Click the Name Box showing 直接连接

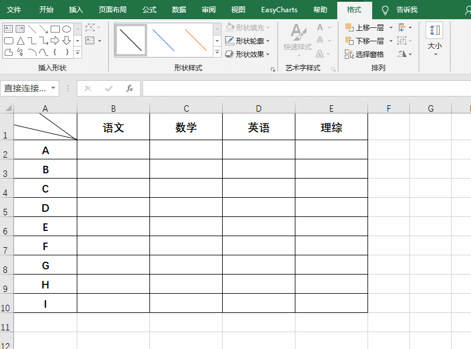click(25, 88)
